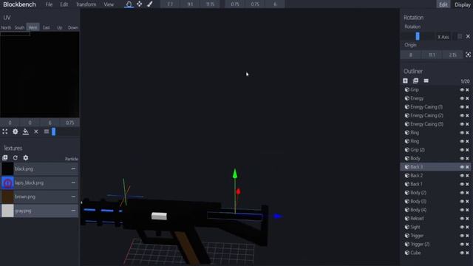
Task: Delete the Sight cube with its X
Action: 467,227
